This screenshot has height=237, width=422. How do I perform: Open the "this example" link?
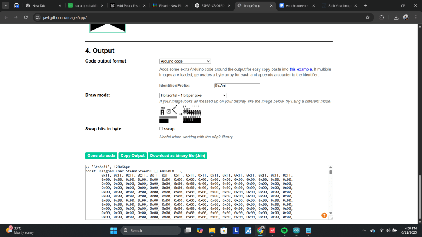300,69
